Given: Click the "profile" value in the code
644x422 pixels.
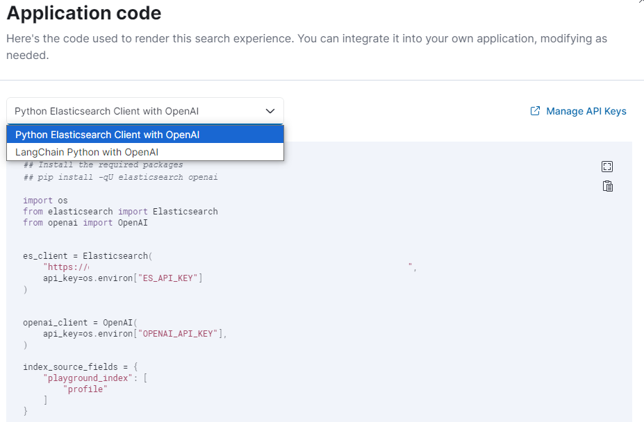Looking at the screenshot, I should pos(85,389).
